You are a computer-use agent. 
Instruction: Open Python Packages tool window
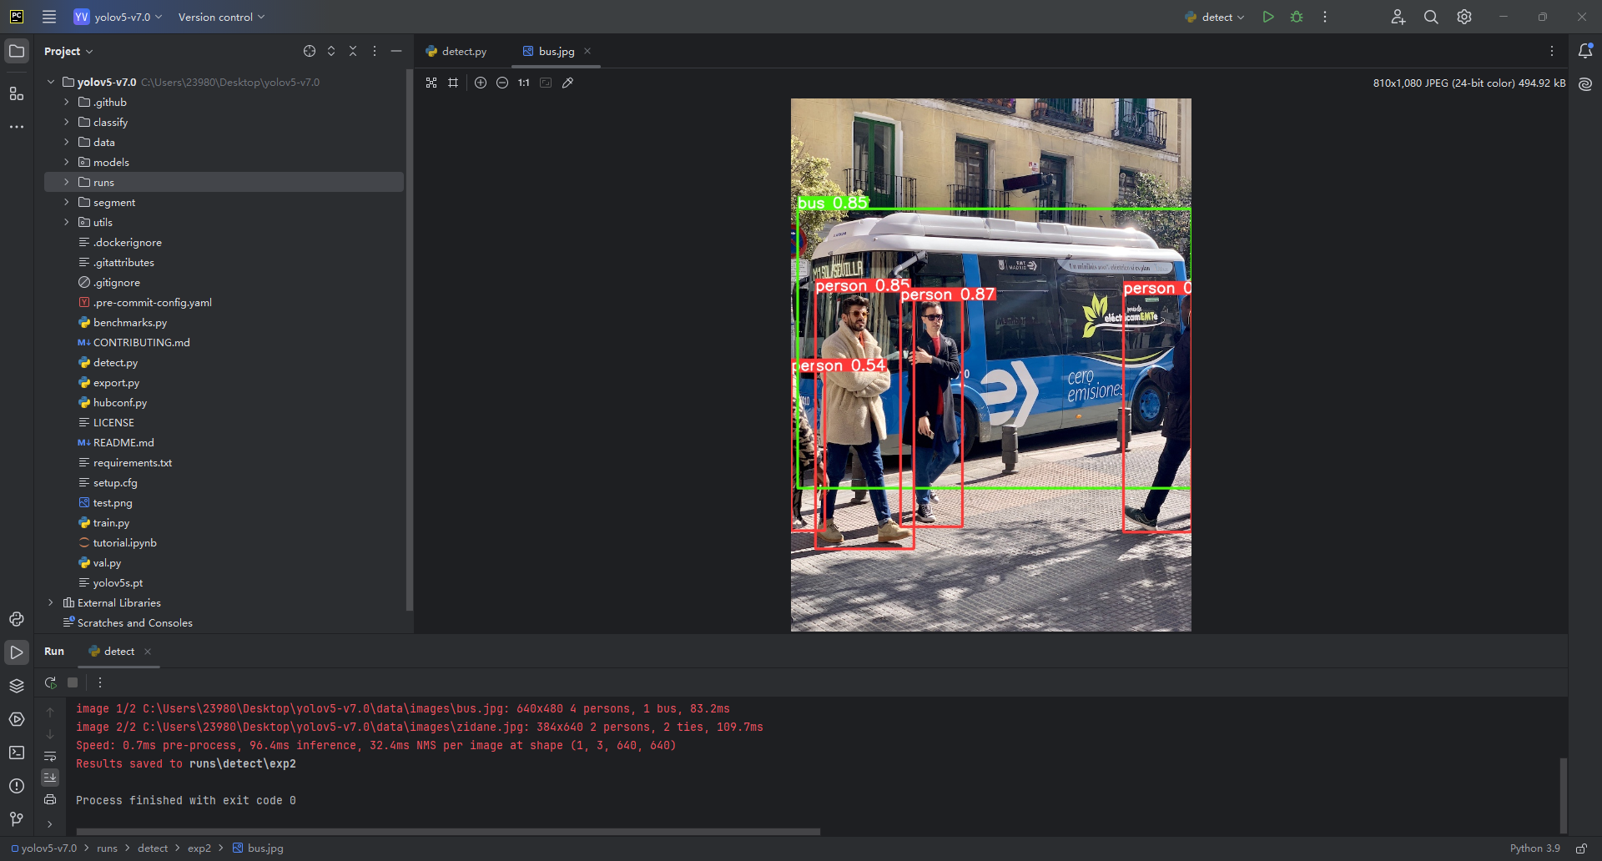click(x=17, y=619)
